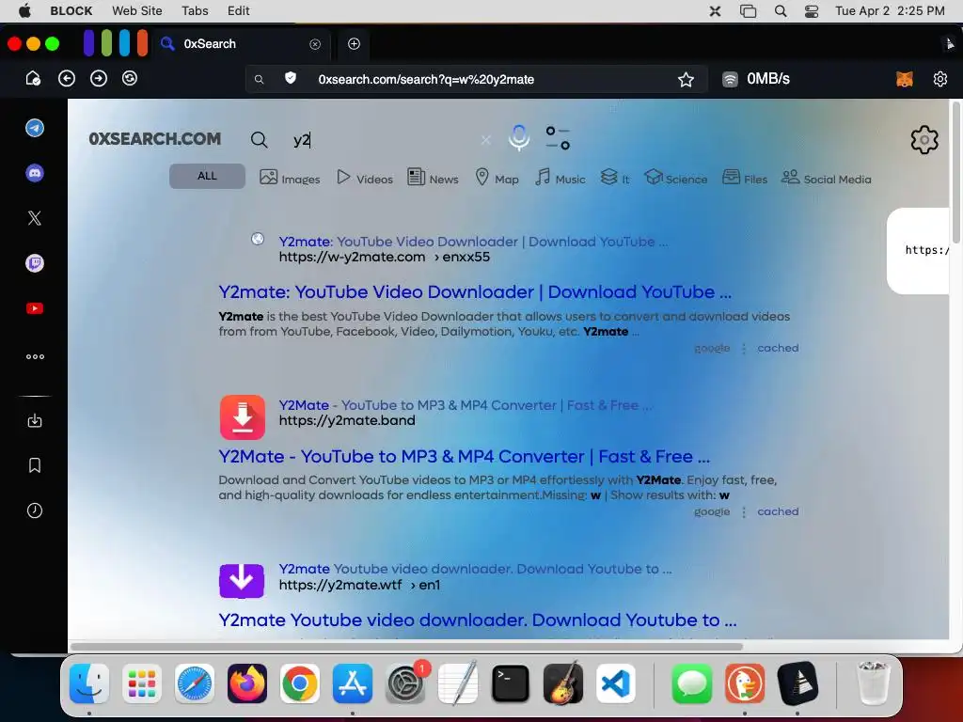The height and width of the screenshot is (722, 963).
Task: Launch Firefox from the Dock
Action: 247,683
